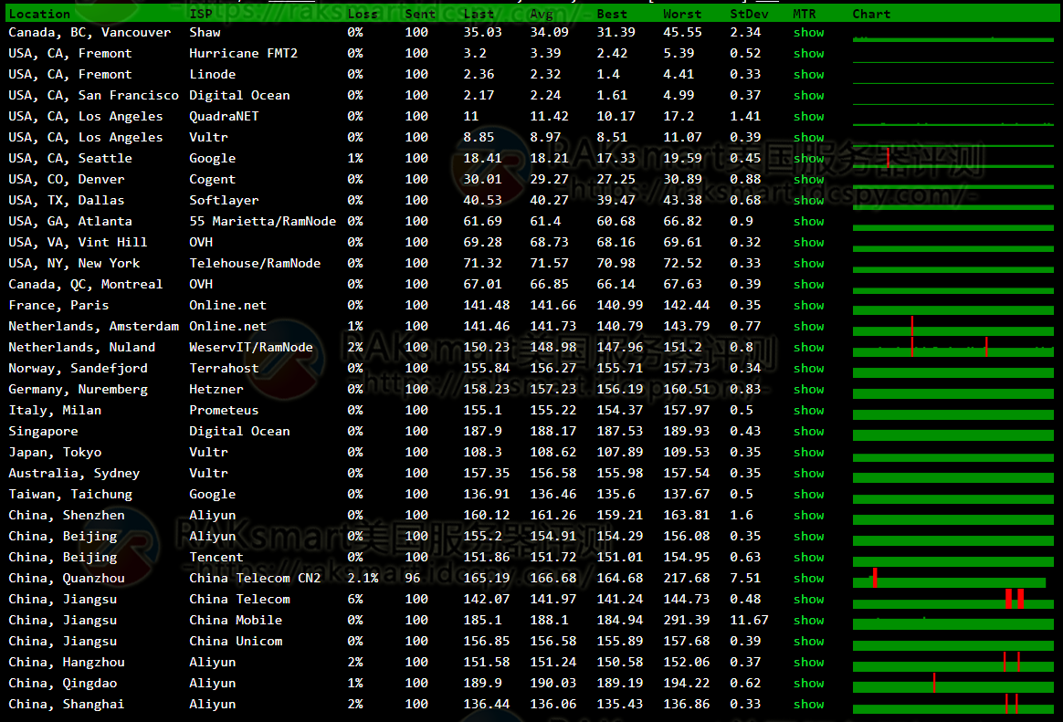Click the latency chart for Seattle Google

pyautogui.click(x=953, y=159)
